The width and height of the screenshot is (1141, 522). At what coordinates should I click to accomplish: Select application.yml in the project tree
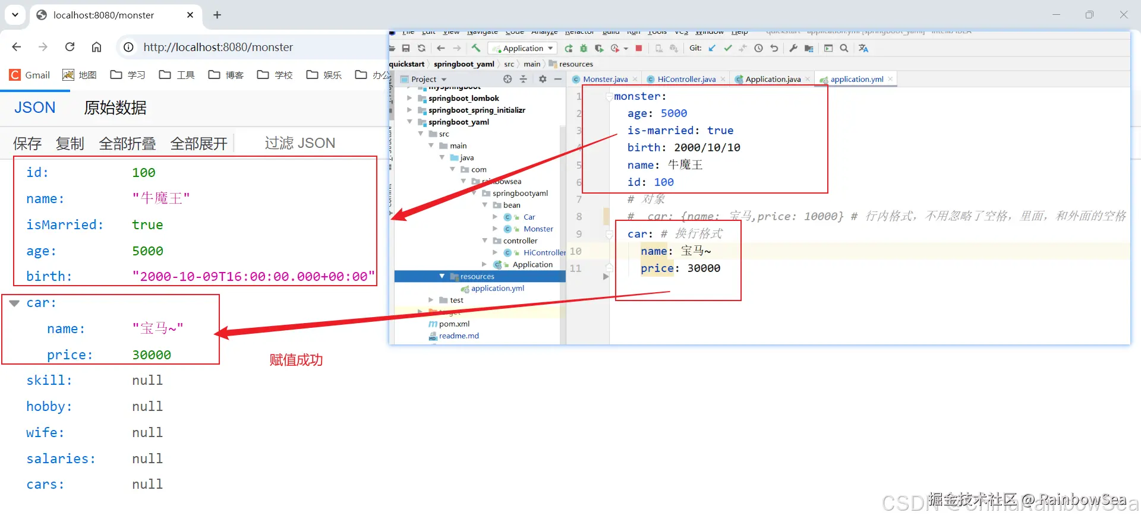click(497, 288)
